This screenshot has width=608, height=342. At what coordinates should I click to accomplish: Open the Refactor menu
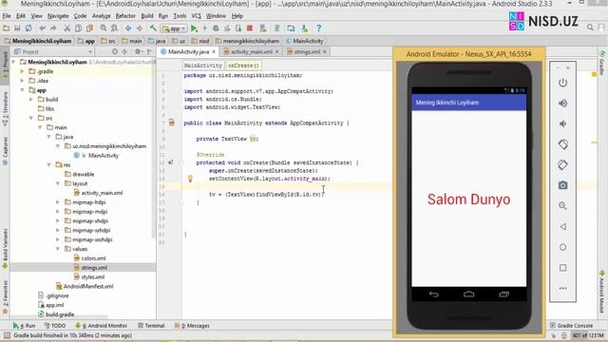tap(125, 16)
